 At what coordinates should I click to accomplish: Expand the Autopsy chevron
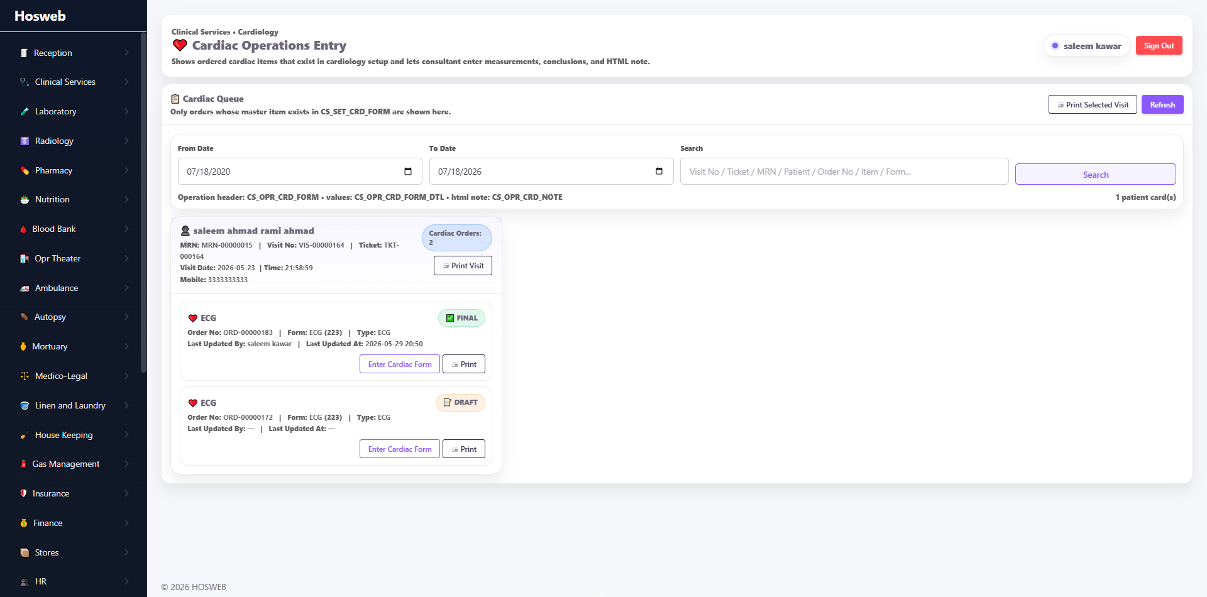tap(126, 317)
